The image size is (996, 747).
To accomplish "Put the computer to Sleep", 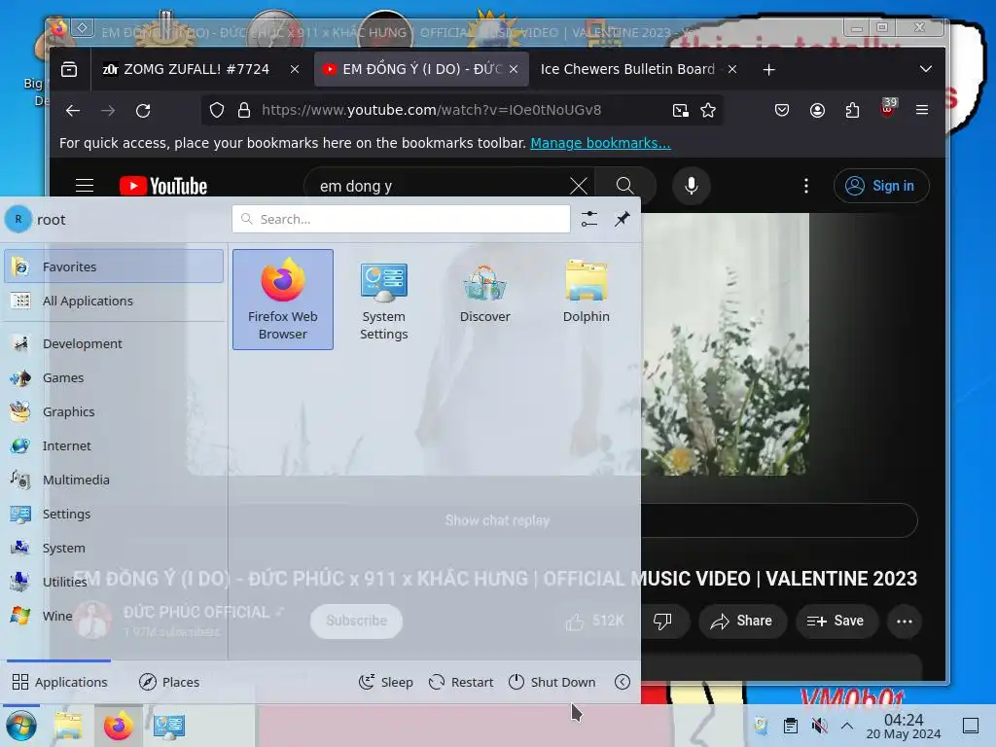I will click(385, 682).
